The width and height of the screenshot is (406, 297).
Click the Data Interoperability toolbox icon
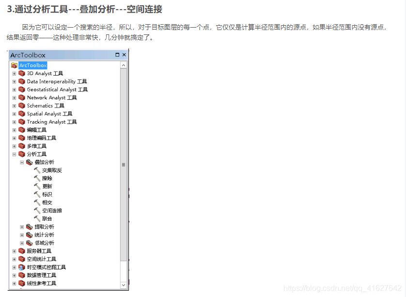(x=22, y=81)
